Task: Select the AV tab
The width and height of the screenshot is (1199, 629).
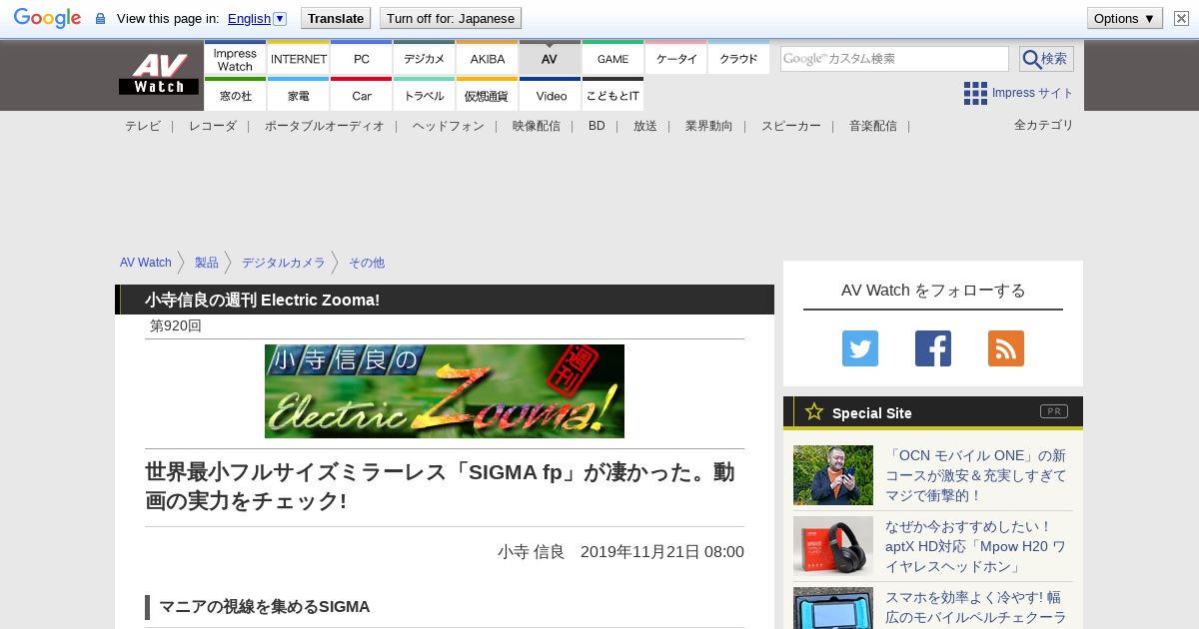Action: pos(550,59)
